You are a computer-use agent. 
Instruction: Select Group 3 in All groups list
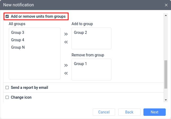18,33
